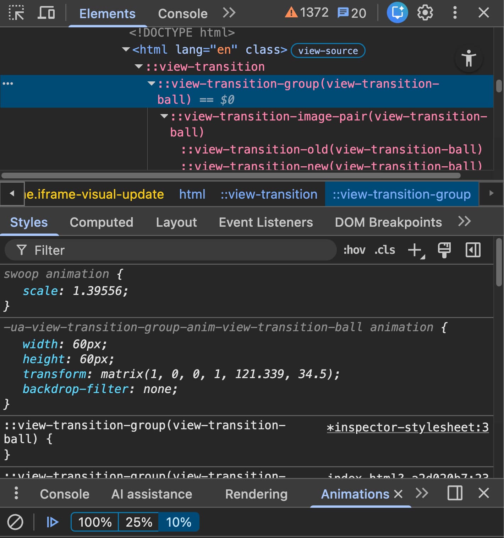Open the accessibility tree view button
The width and height of the screenshot is (504, 538).
coord(469,58)
